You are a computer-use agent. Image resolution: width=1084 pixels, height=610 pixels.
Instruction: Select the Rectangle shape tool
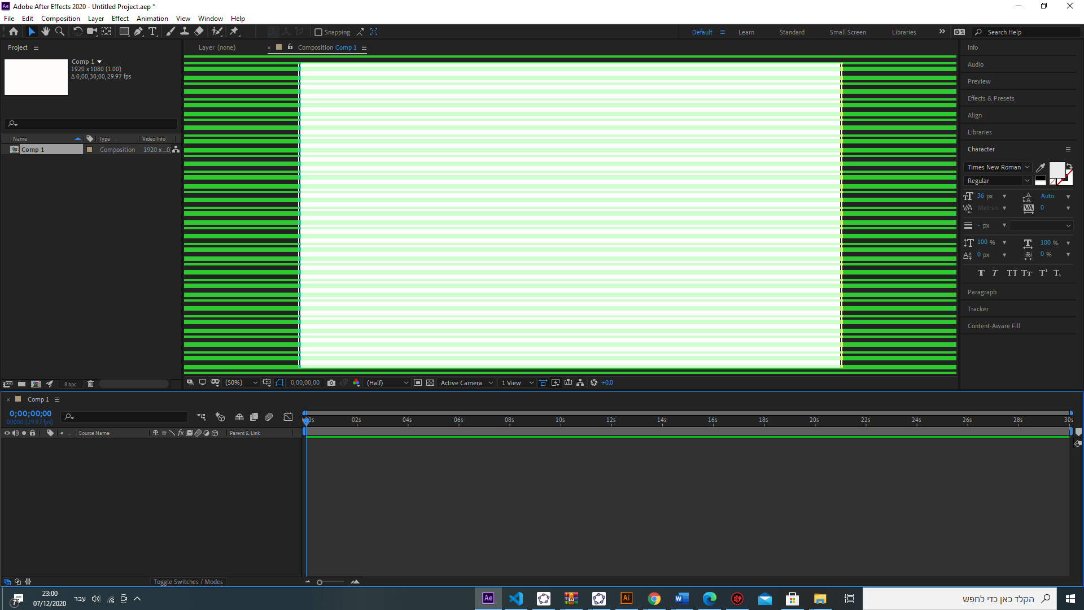[124, 32]
